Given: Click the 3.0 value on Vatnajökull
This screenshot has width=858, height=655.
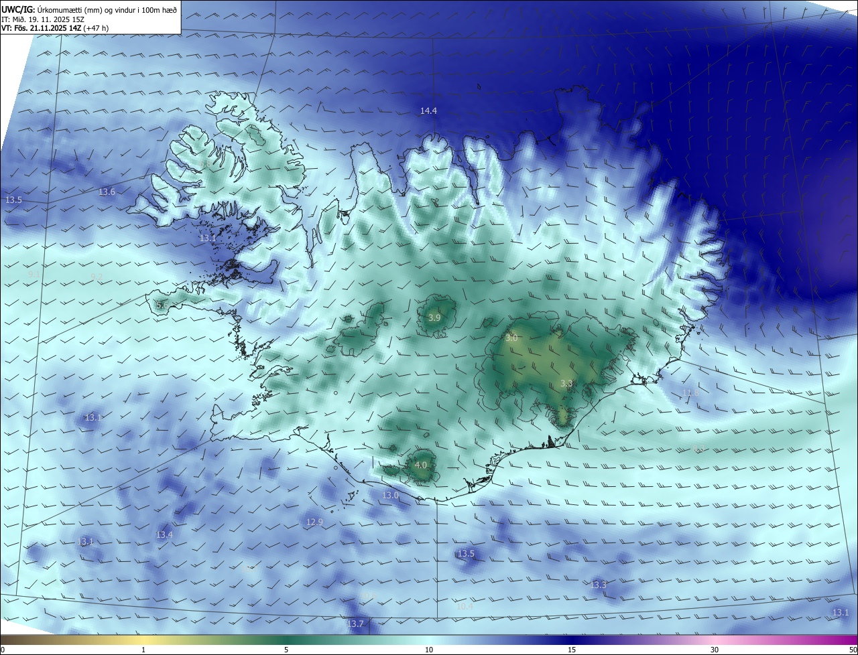Looking at the screenshot, I should pyautogui.click(x=511, y=338).
